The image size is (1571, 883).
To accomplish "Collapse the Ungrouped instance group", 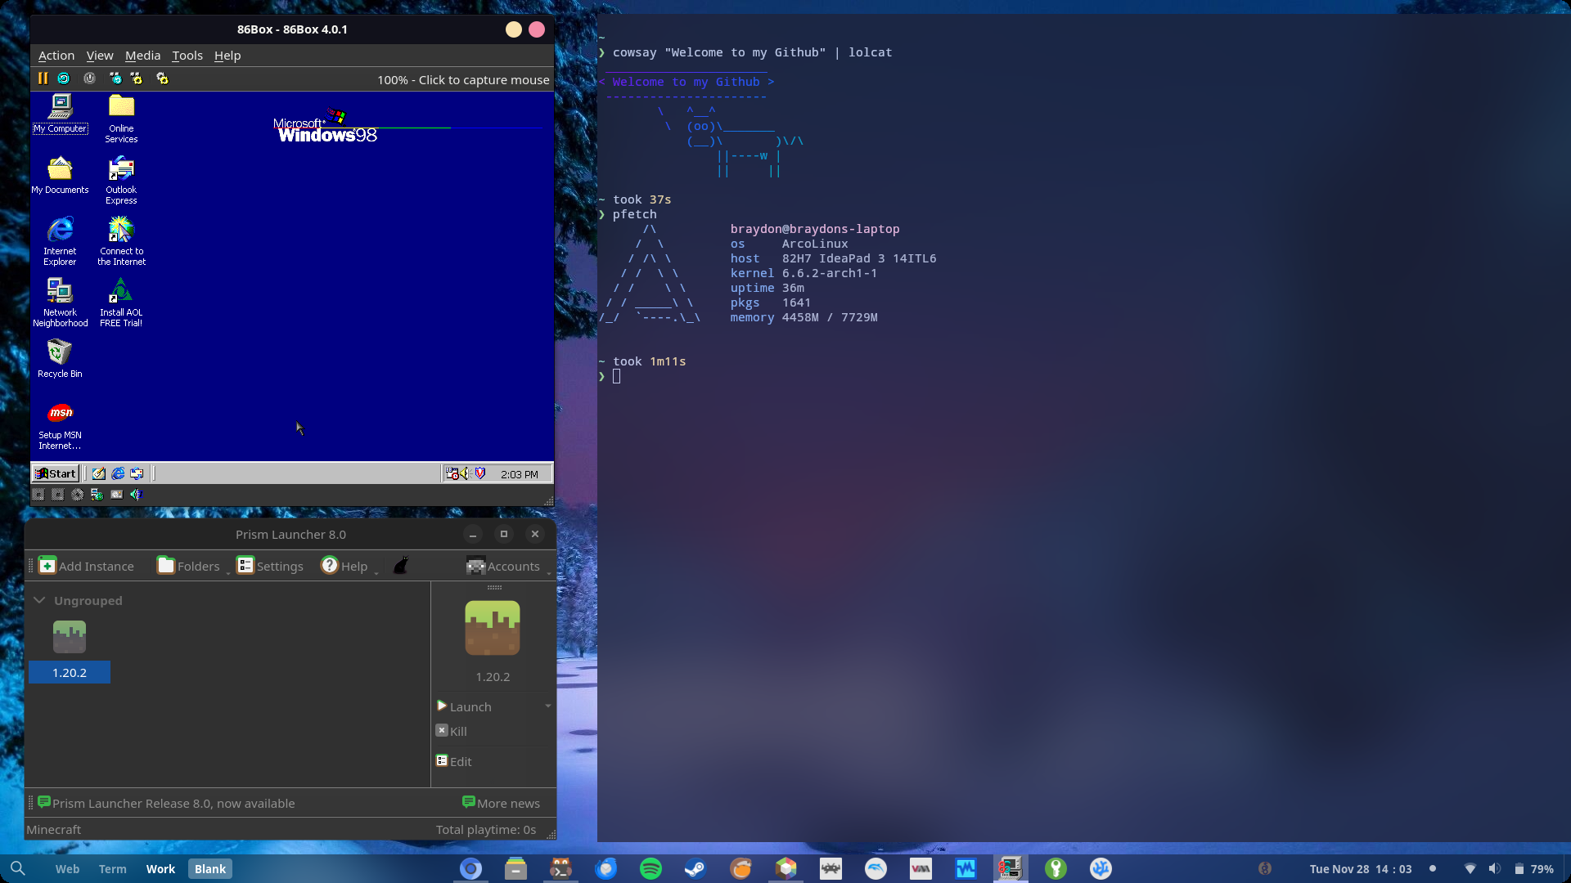I will click(x=39, y=600).
